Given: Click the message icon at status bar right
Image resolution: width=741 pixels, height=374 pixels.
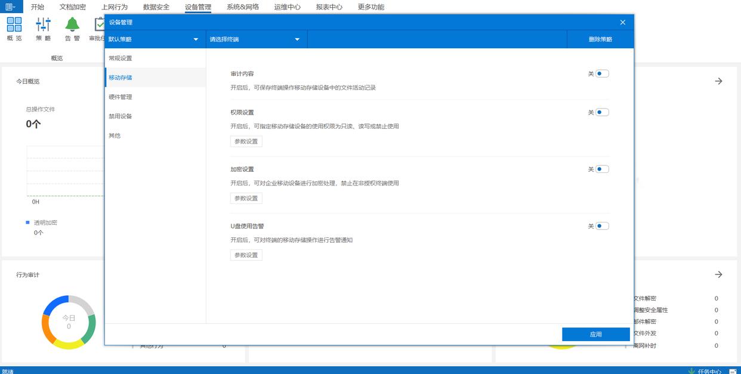Looking at the screenshot, I should pyautogui.click(x=732, y=371).
